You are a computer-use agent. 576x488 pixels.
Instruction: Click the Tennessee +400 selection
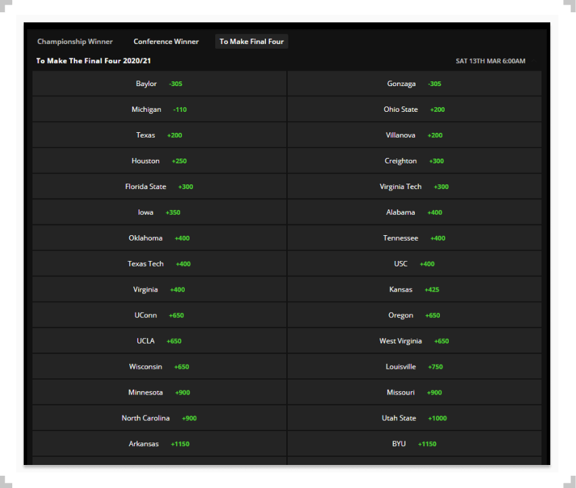(x=414, y=239)
